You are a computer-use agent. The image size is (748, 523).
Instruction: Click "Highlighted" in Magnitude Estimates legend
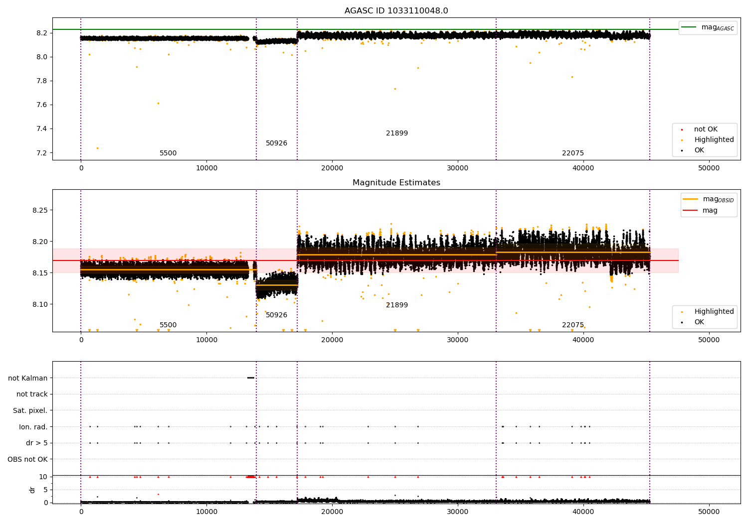click(x=709, y=312)
